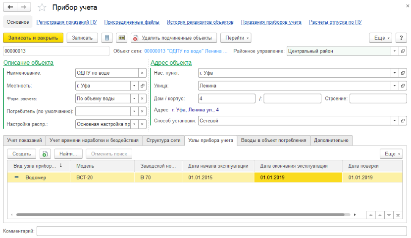Go back with the left arrow button
Viewport: 411px width, 238px height.
click(11, 7)
